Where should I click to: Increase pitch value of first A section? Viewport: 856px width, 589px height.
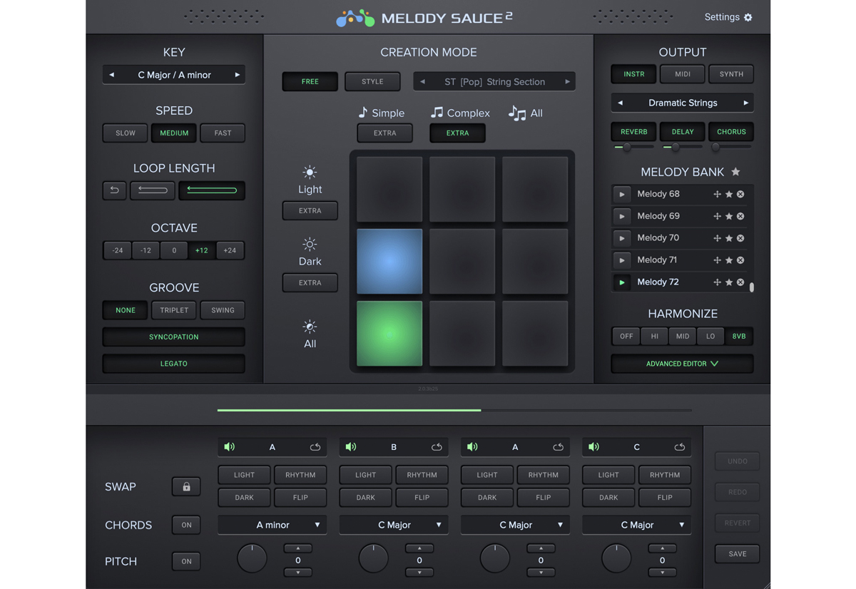click(x=298, y=548)
